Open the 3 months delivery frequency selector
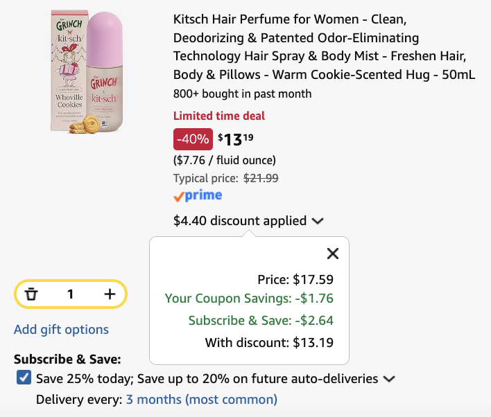Image resolution: width=491 pixels, height=417 pixels. (201, 400)
